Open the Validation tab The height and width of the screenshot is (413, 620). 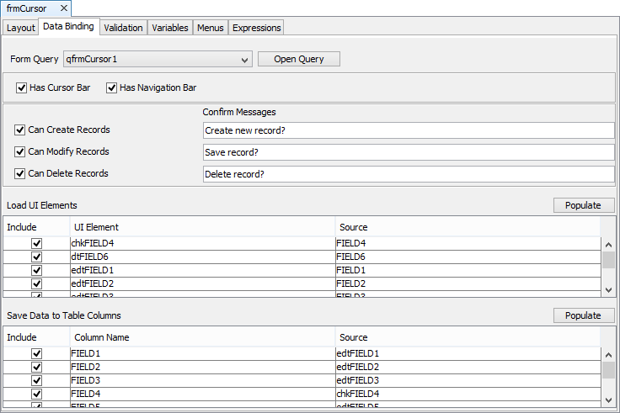123,28
